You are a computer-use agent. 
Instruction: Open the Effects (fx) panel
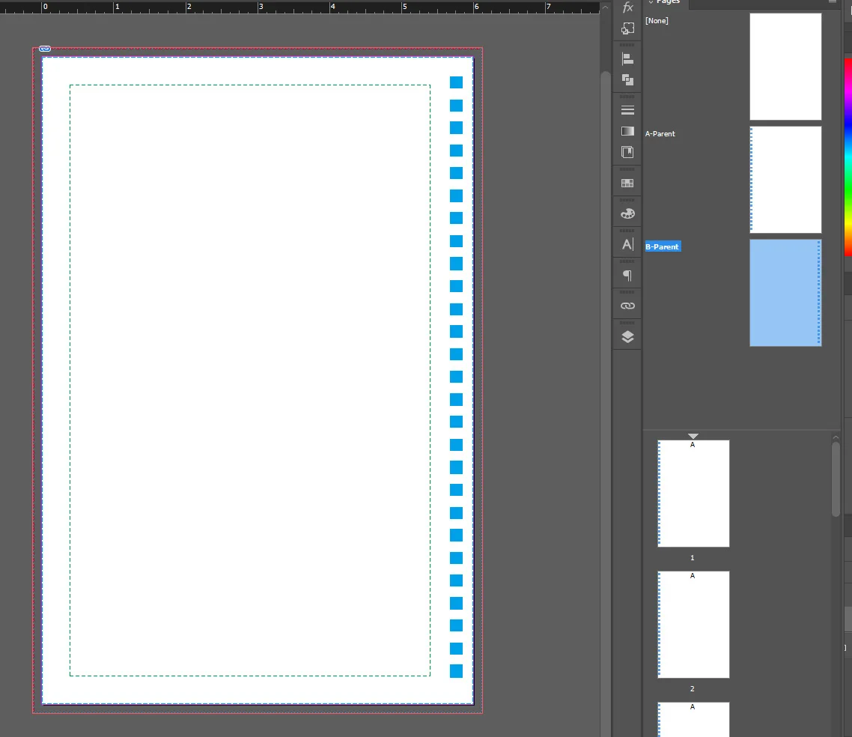tap(627, 7)
